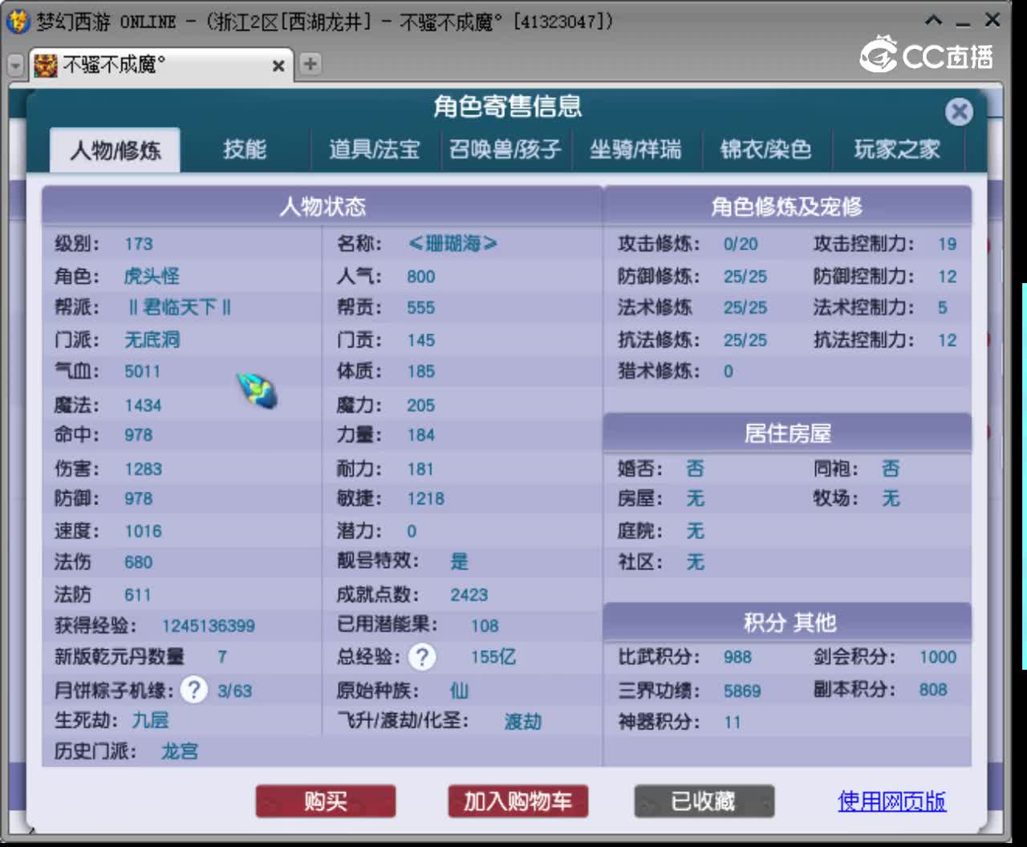
Task: Click the 月饼粽子机缘 value 3/63
Action: tap(234, 691)
